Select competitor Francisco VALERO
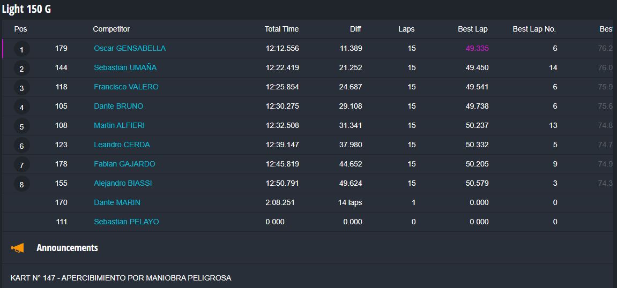This screenshot has height=288, width=617. pos(126,87)
